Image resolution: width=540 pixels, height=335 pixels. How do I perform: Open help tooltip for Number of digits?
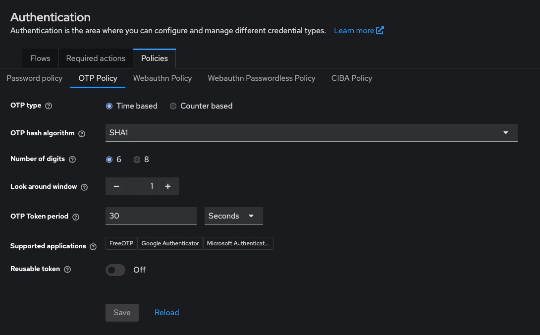[72, 160]
